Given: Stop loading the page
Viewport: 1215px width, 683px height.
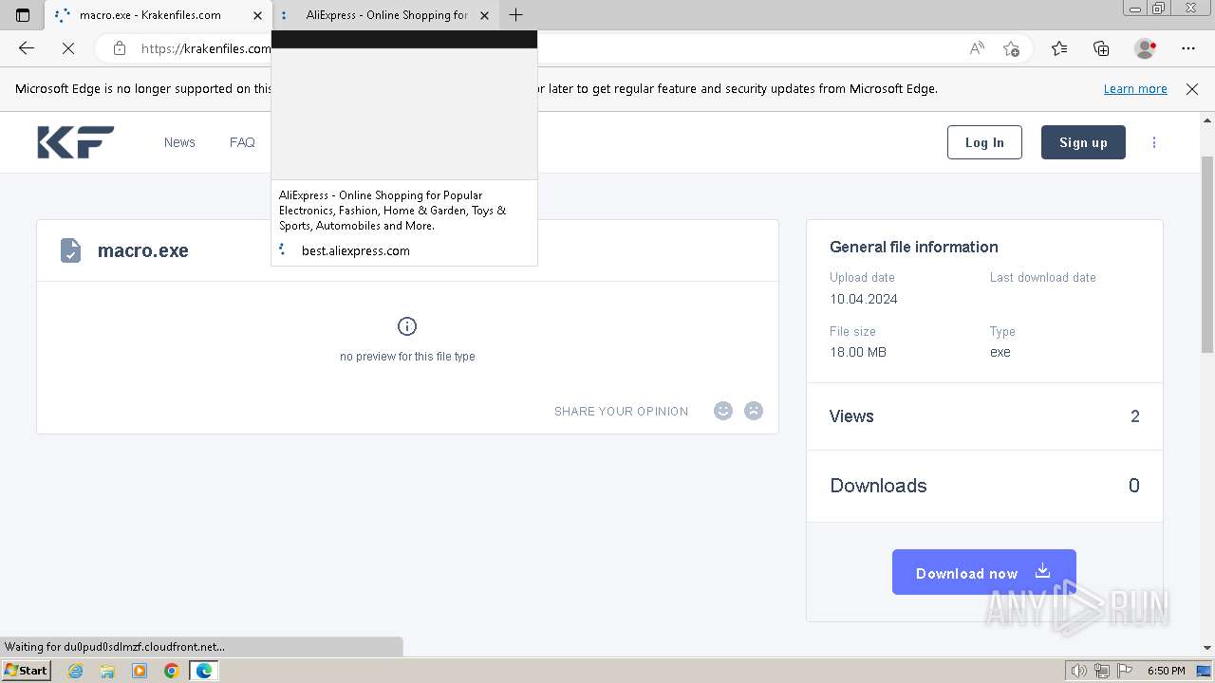Looking at the screenshot, I should [68, 48].
